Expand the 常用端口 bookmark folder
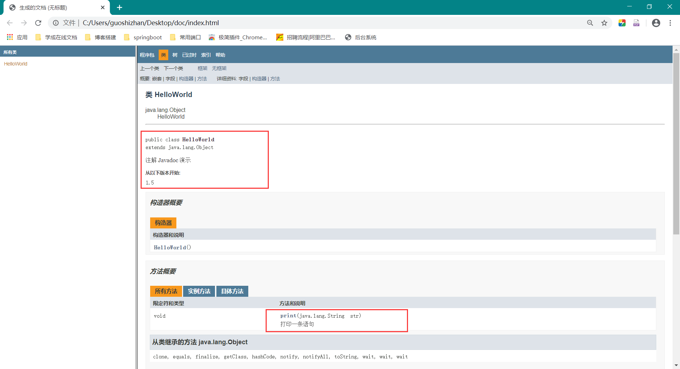680x369 pixels. coord(186,37)
